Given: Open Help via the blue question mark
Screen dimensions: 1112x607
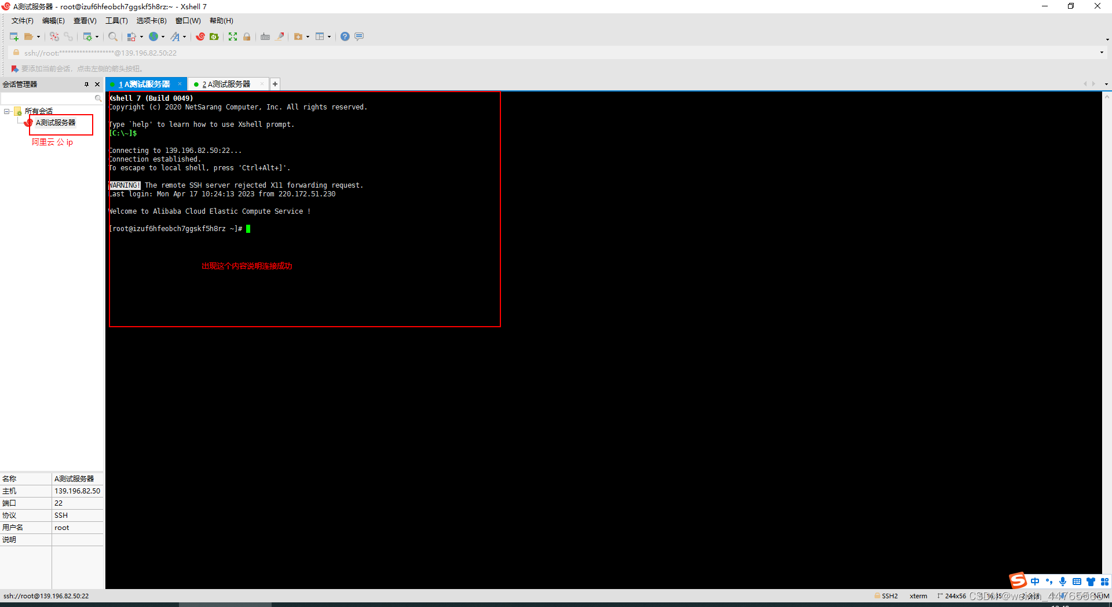Looking at the screenshot, I should (345, 36).
